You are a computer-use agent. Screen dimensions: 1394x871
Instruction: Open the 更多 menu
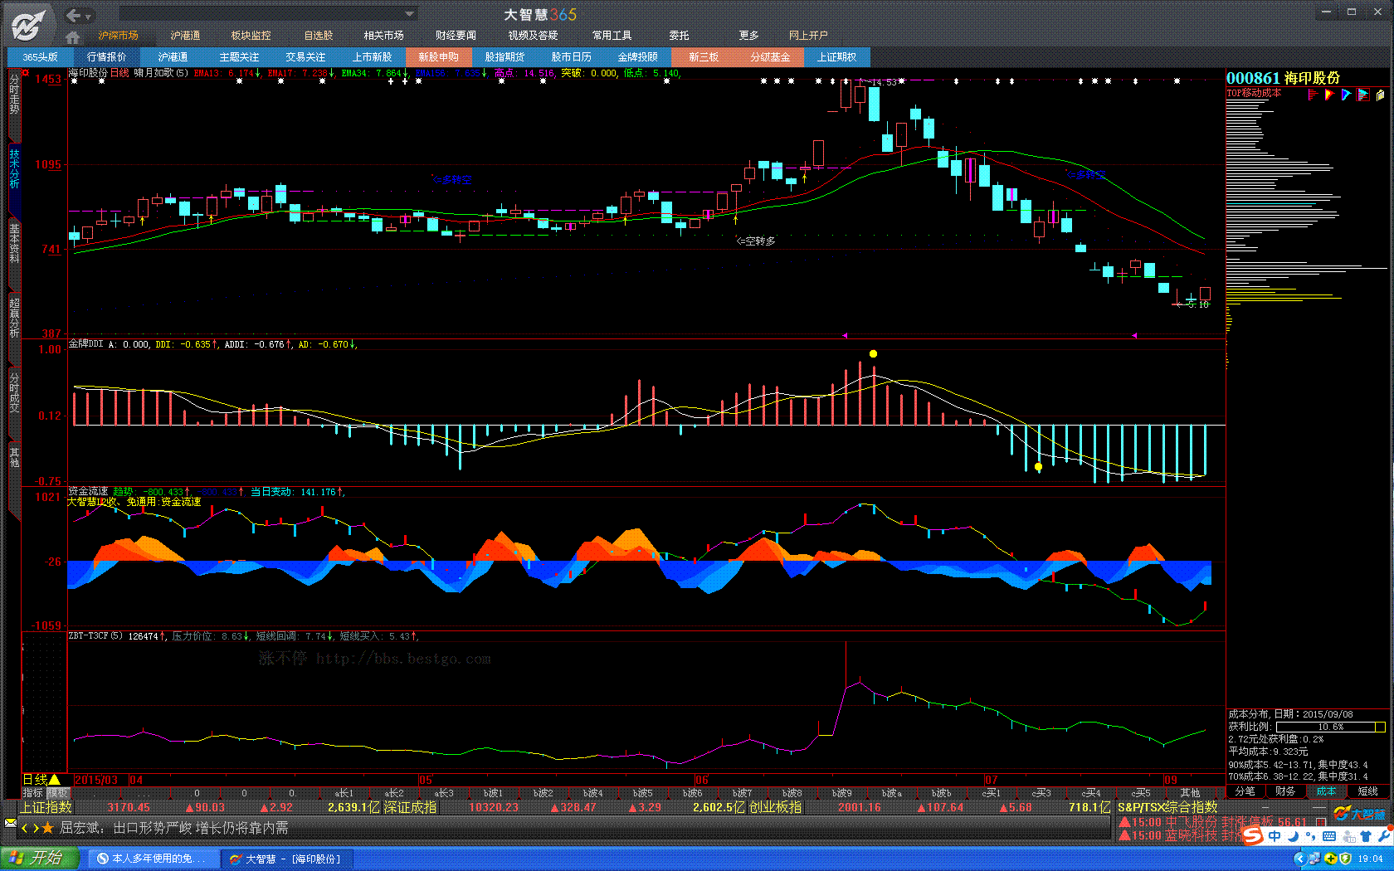748,36
